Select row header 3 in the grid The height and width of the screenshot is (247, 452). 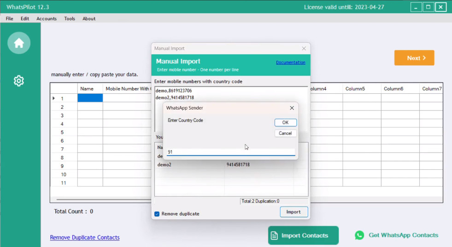click(x=64, y=115)
